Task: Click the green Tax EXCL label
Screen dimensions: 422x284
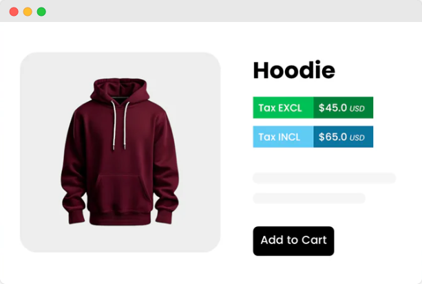Action: click(x=283, y=107)
